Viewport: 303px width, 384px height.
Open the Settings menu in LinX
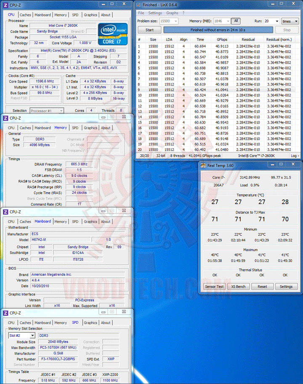coord(155,13)
